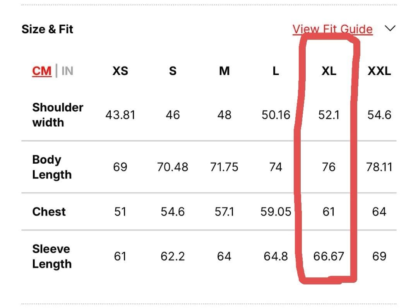Screen dimensions: 418x308
Task: Click the XL sleeve length value 66.67
Action: 329,256
